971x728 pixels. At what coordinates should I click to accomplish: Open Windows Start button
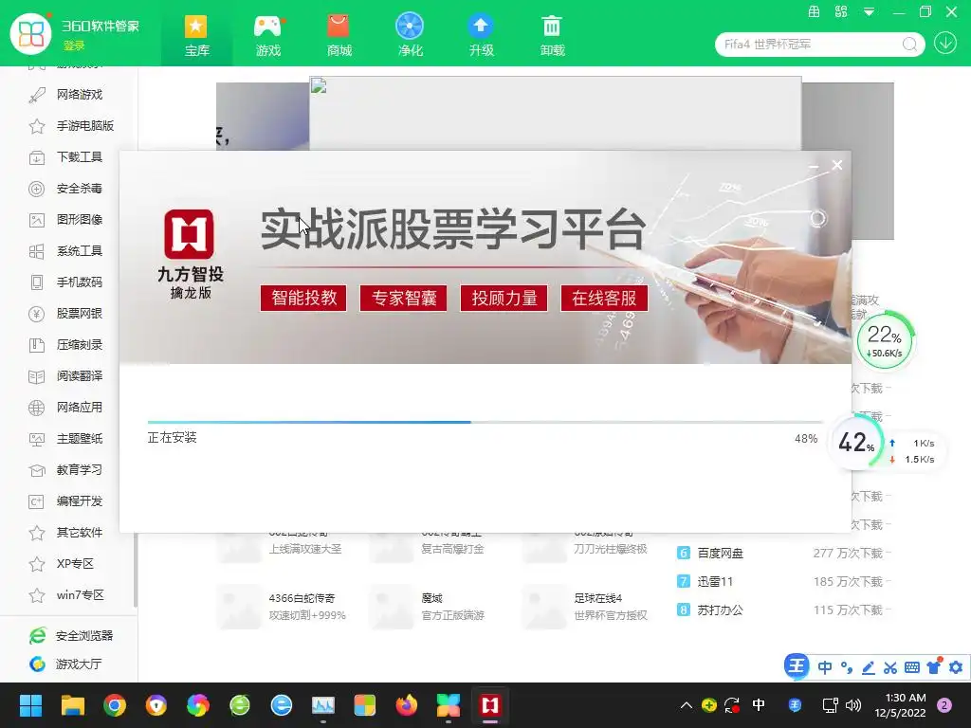click(30, 705)
